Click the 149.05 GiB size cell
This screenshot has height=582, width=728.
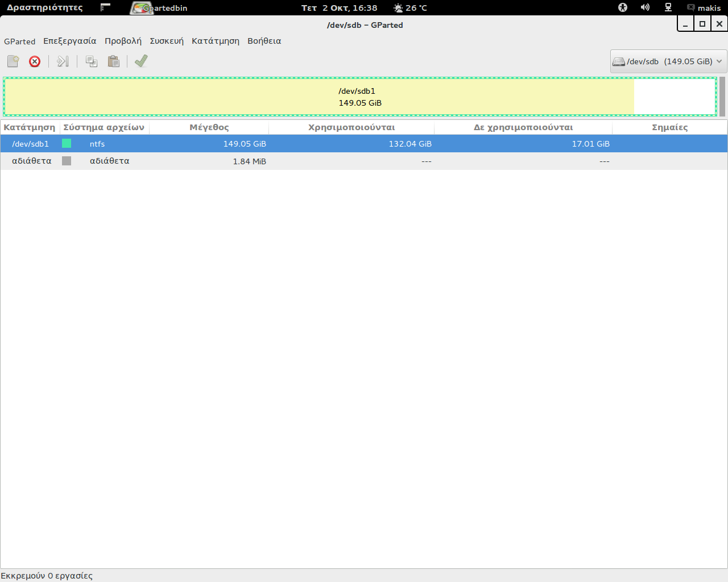pyautogui.click(x=245, y=144)
